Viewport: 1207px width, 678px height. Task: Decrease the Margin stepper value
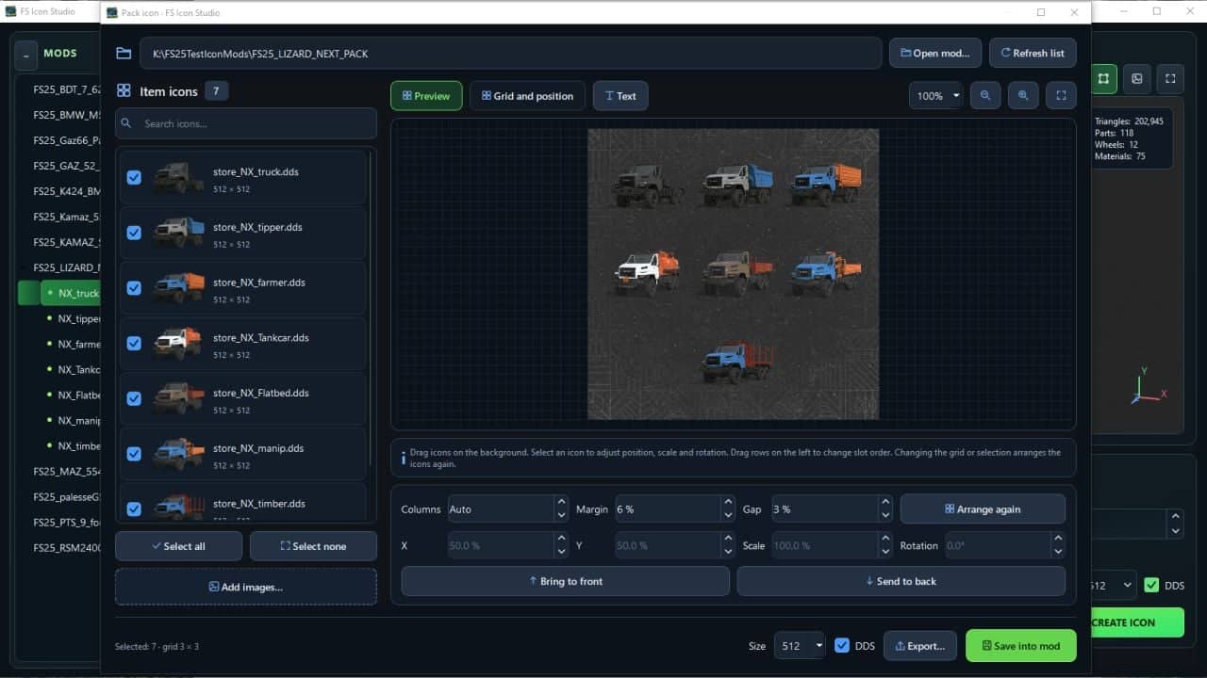point(728,515)
